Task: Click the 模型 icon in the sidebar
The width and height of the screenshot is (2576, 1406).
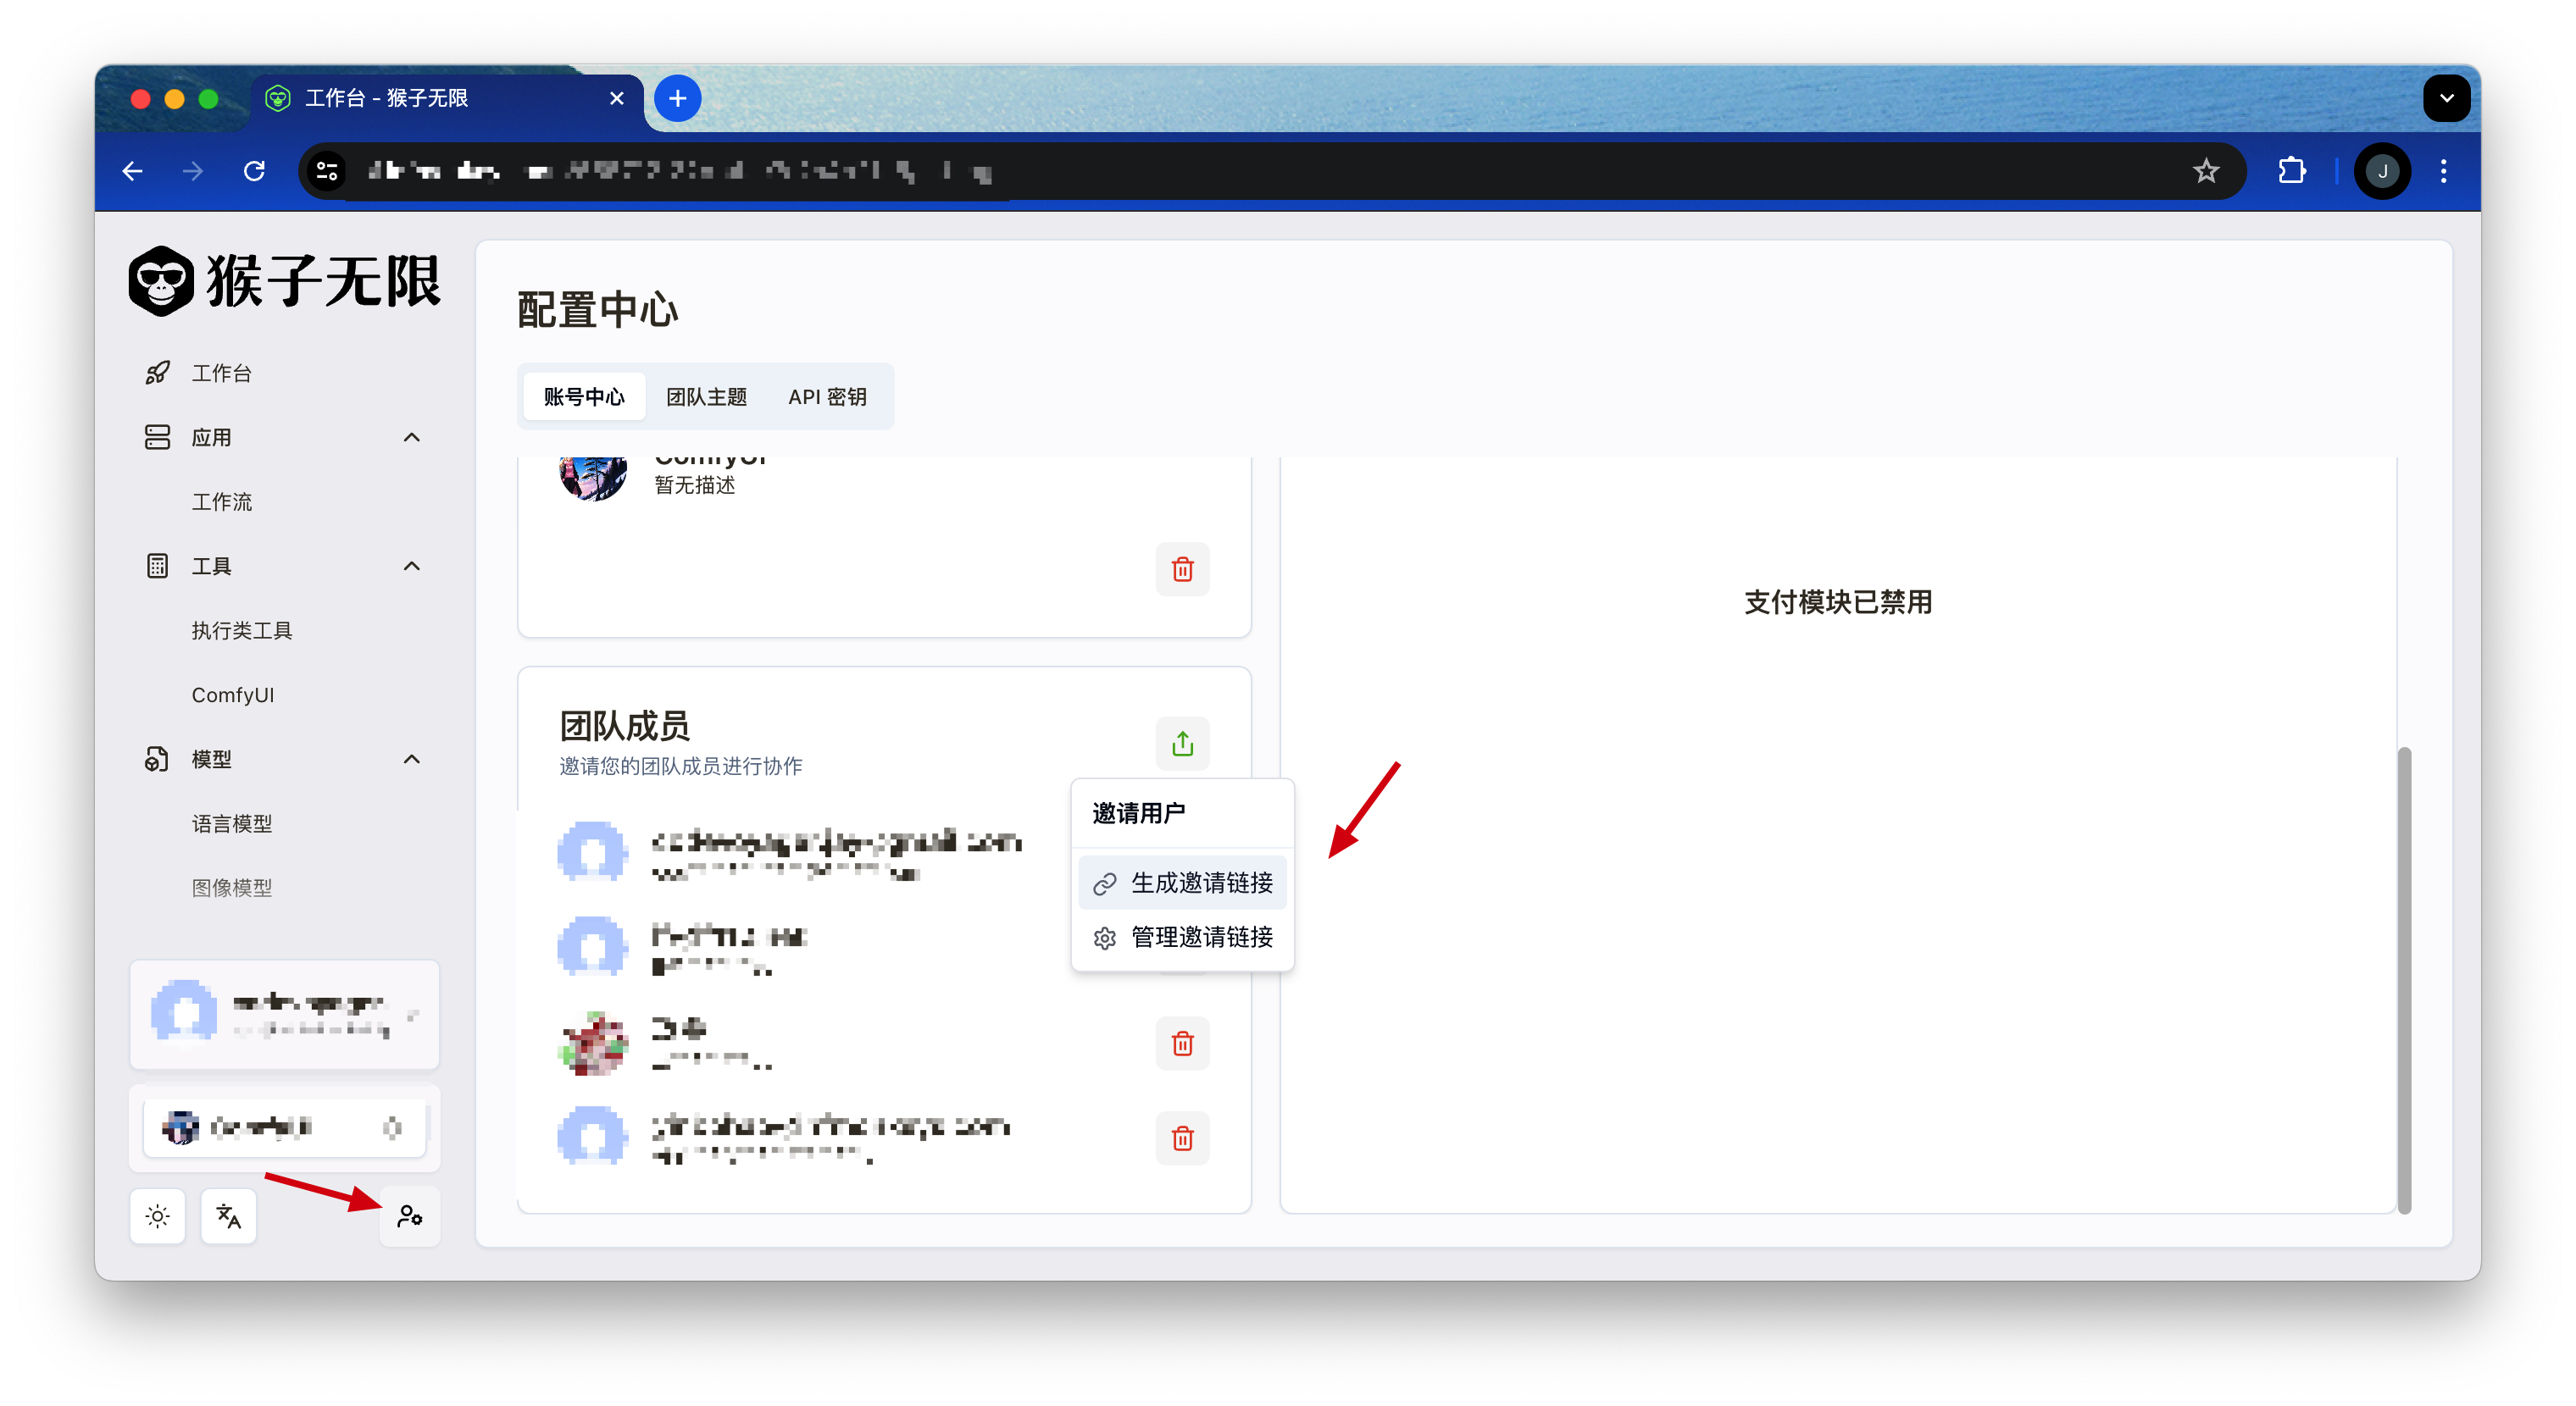Action: (x=157, y=758)
